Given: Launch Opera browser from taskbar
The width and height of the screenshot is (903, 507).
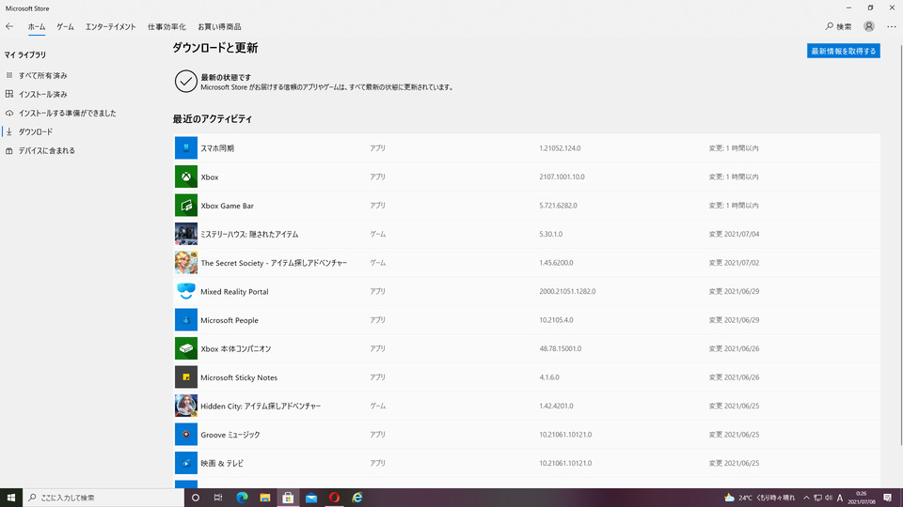Looking at the screenshot, I should coord(334,498).
